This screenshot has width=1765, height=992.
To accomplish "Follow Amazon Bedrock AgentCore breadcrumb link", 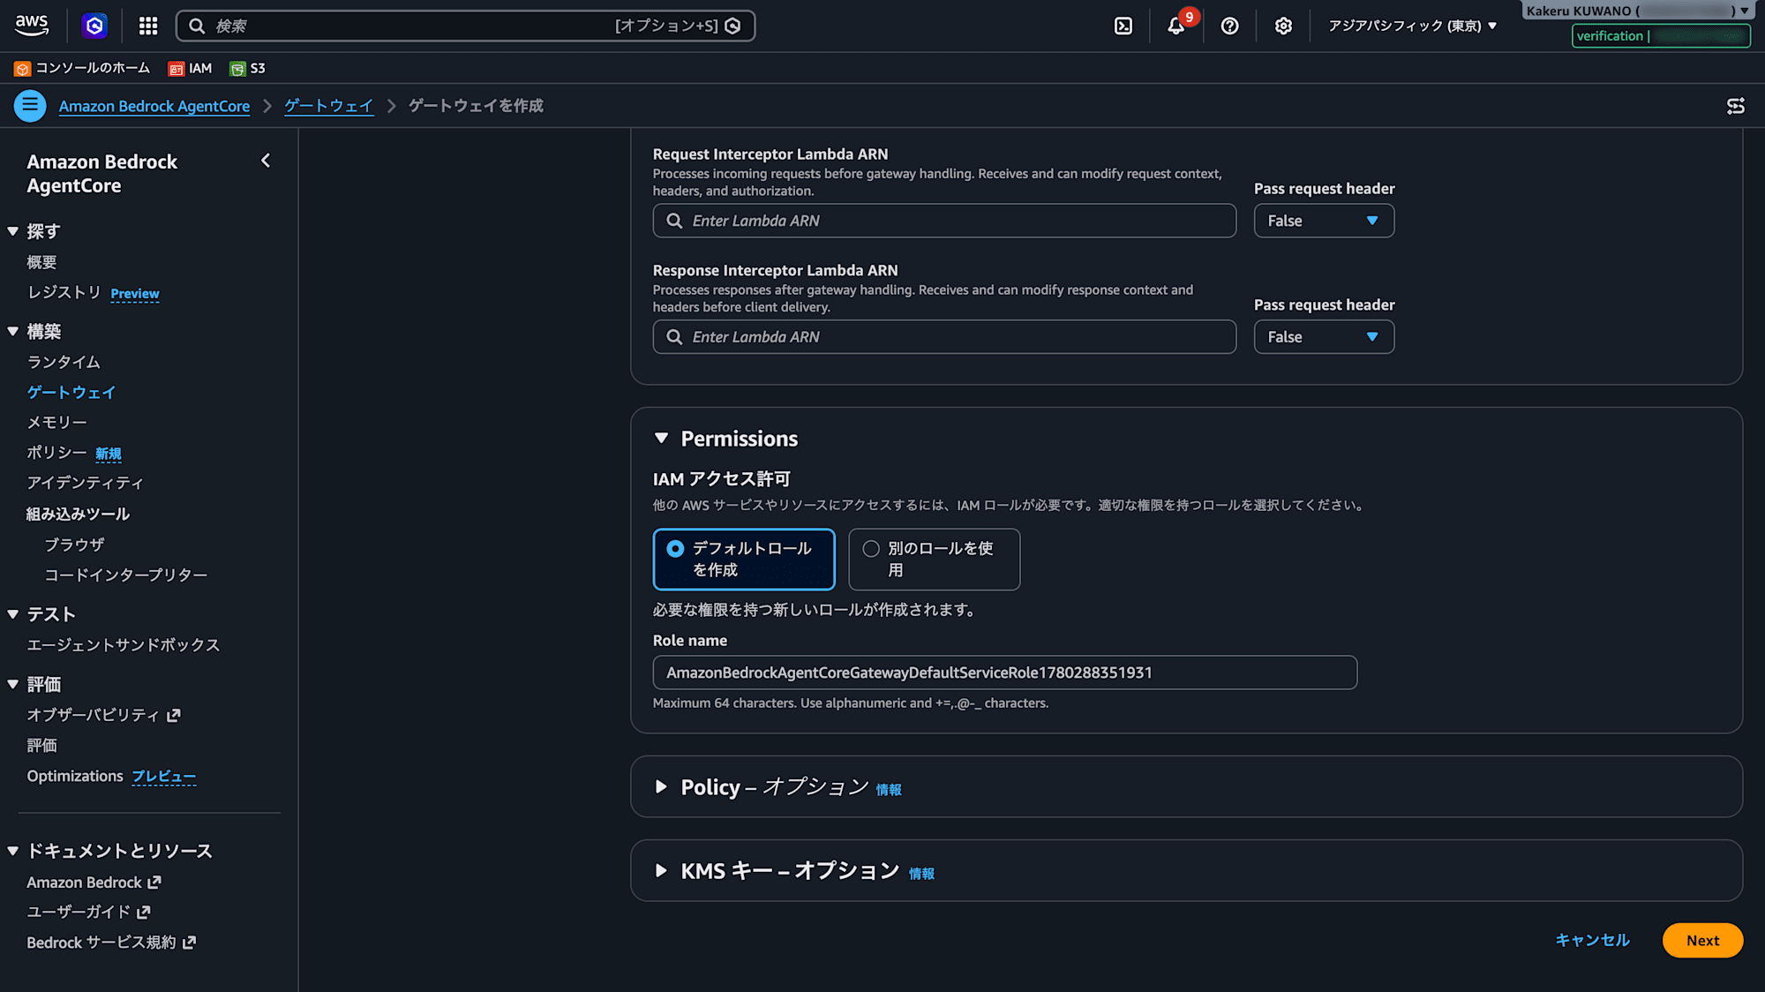I will [x=154, y=106].
